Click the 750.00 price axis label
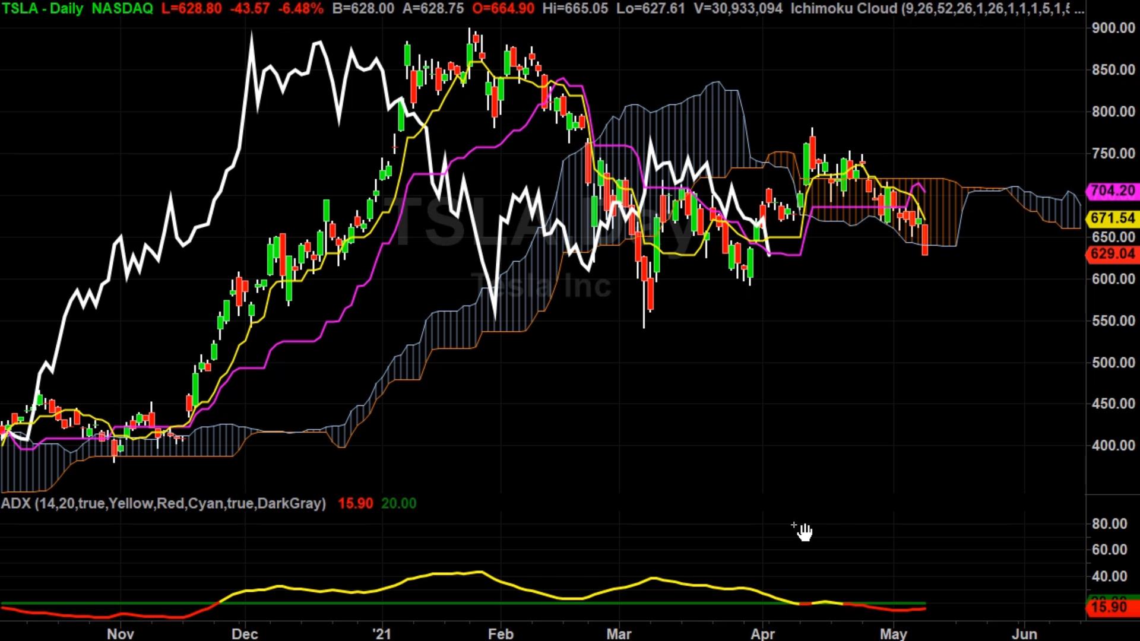 (1113, 153)
